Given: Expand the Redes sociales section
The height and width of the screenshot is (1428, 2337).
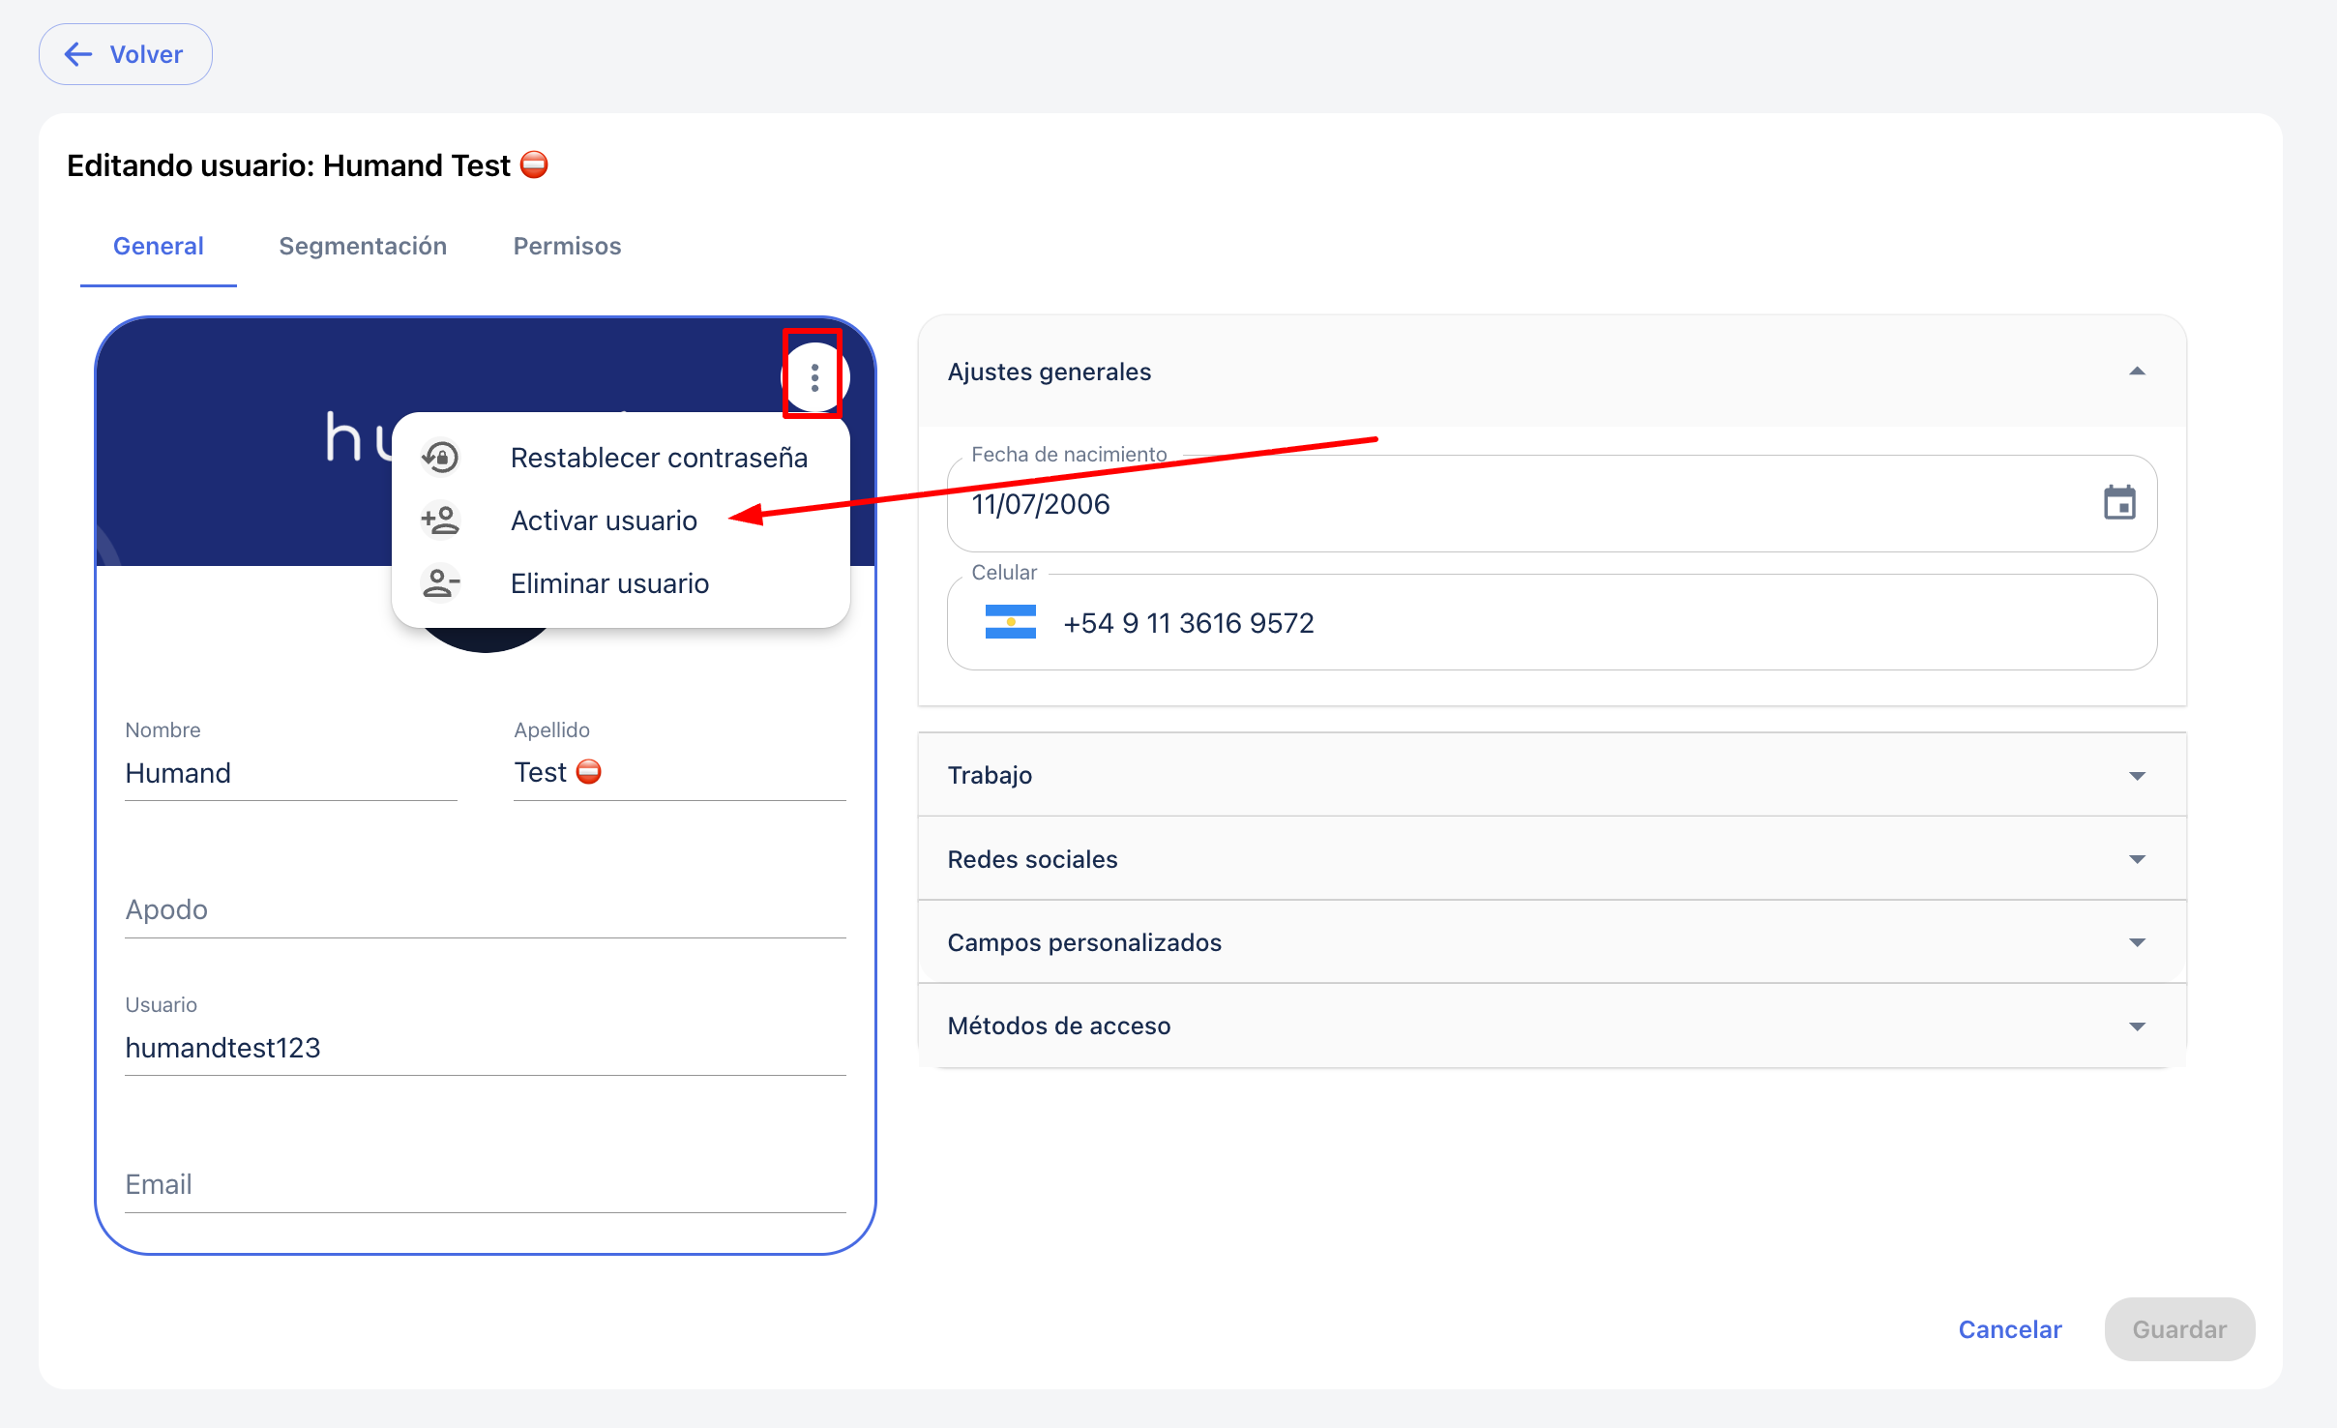Looking at the screenshot, I should [2137, 859].
